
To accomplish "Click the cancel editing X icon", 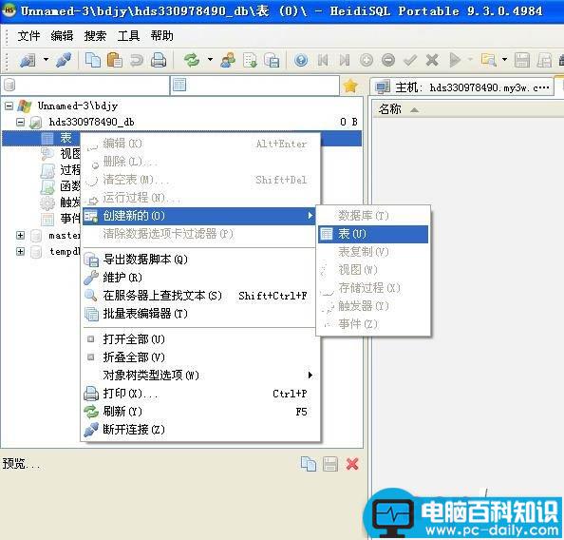I will click(x=432, y=60).
